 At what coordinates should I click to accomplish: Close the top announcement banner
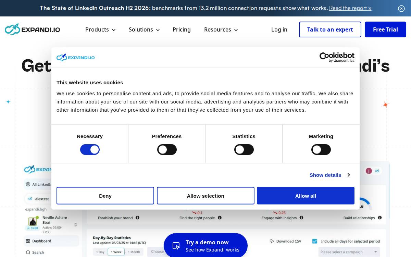coord(401,9)
